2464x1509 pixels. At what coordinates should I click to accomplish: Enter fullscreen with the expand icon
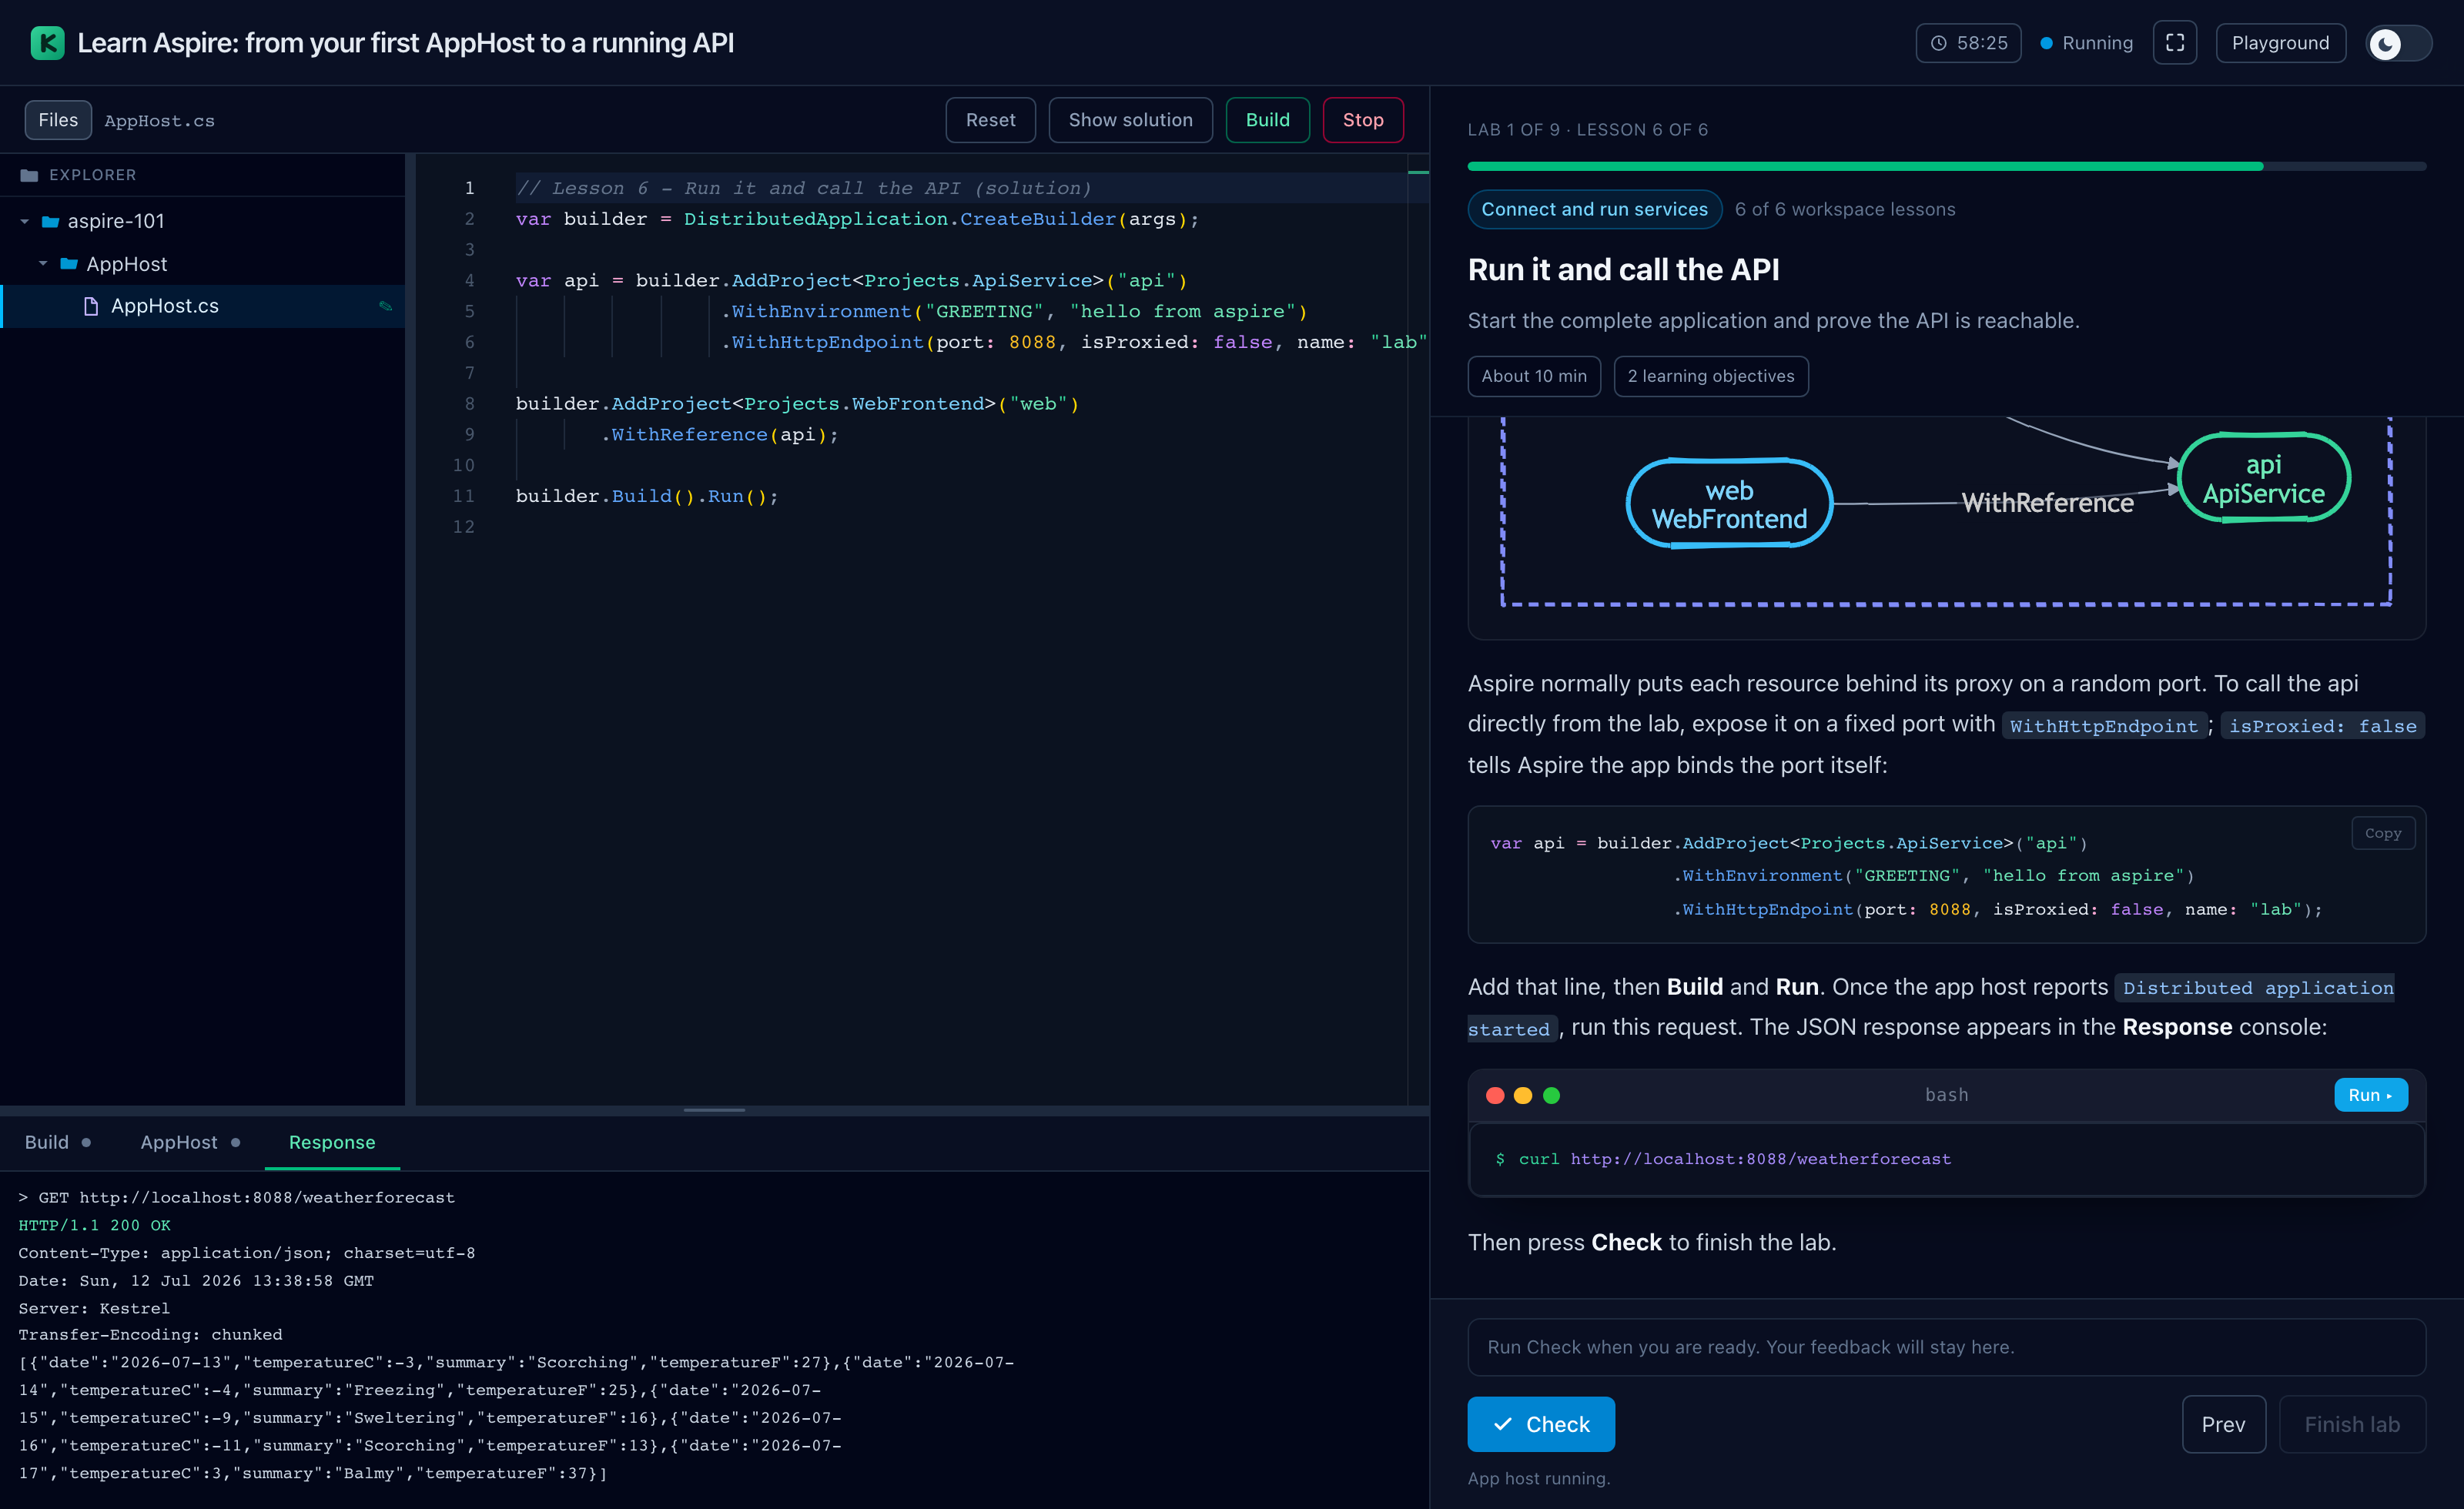(2174, 43)
